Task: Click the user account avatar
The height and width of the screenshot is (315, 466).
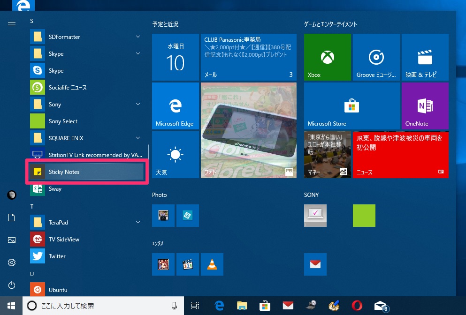Action: pyautogui.click(x=12, y=195)
